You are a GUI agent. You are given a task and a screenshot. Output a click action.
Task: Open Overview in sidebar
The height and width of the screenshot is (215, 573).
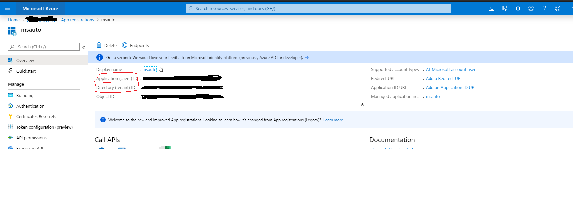click(x=44, y=60)
